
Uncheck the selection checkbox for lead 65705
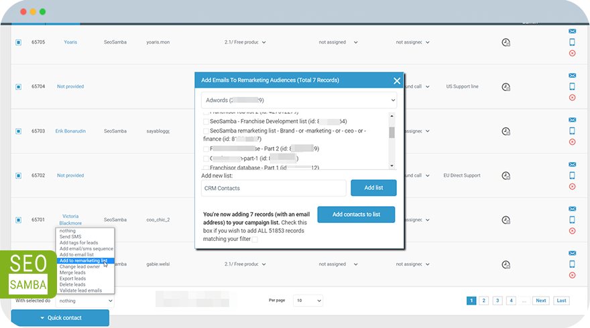click(19, 42)
